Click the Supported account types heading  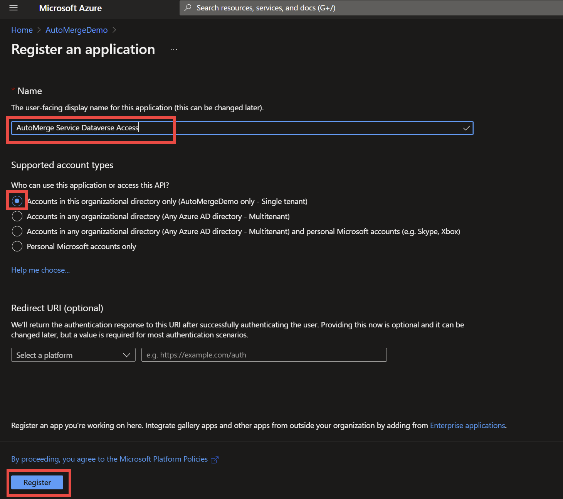[62, 165]
